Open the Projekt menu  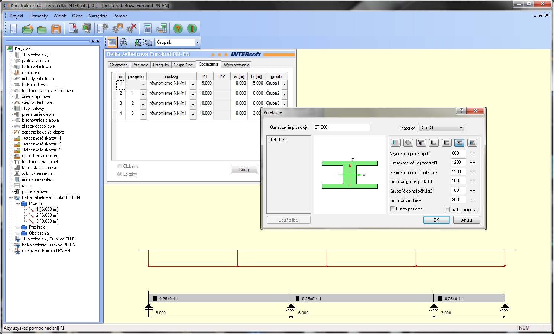tap(16, 16)
